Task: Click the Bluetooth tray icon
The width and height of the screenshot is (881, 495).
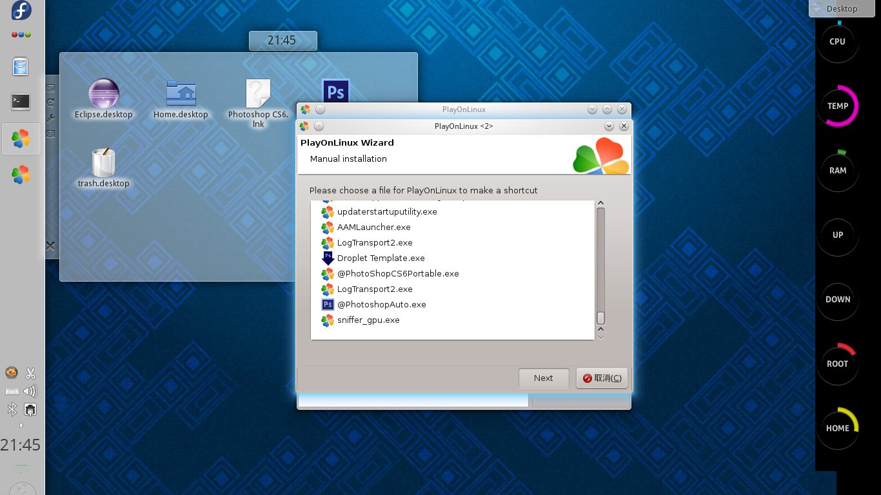Action: point(12,410)
